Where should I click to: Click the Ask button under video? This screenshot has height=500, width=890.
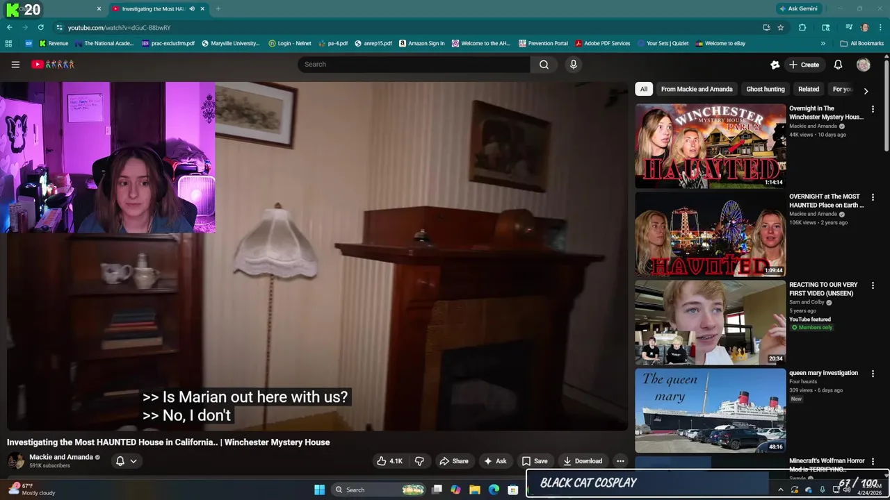click(495, 461)
